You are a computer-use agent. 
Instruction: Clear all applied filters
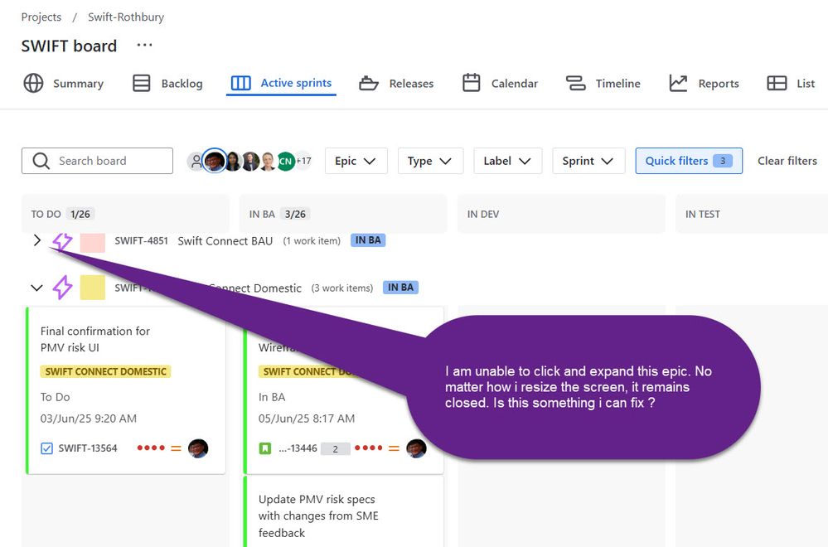(x=787, y=161)
